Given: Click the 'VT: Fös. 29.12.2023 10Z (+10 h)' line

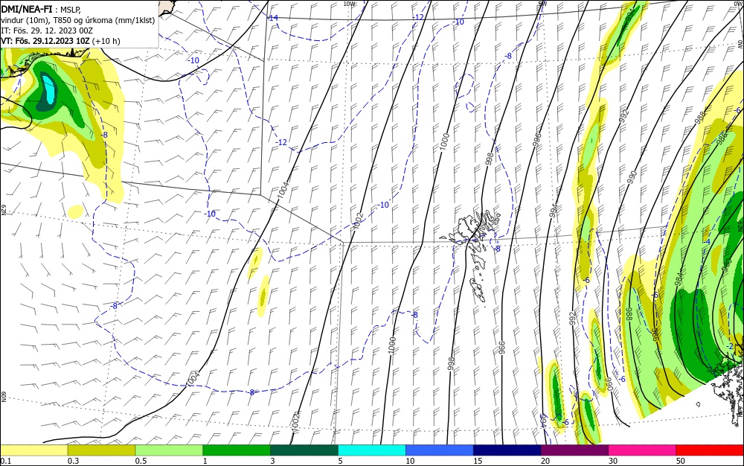Looking at the screenshot, I should tap(61, 41).
